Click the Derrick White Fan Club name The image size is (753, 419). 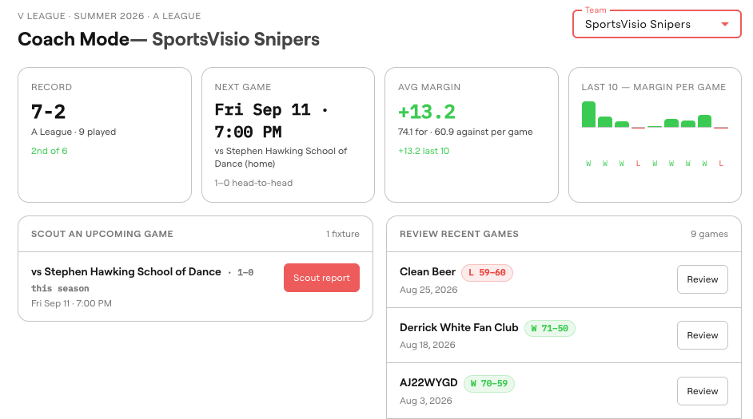(459, 327)
